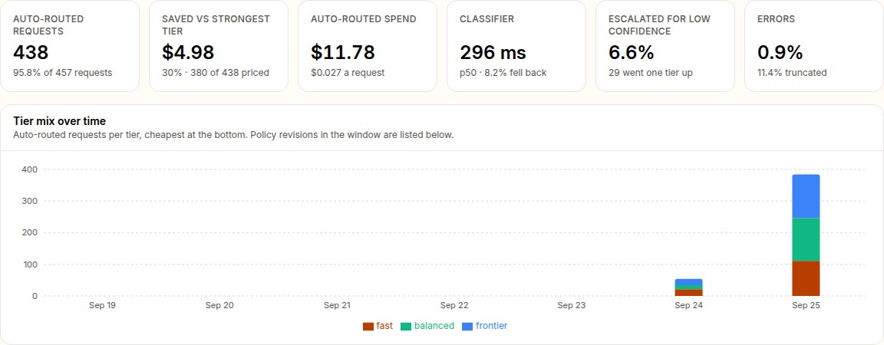Click the 200 y-axis label
This screenshot has width=884, height=345.
(x=30, y=233)
